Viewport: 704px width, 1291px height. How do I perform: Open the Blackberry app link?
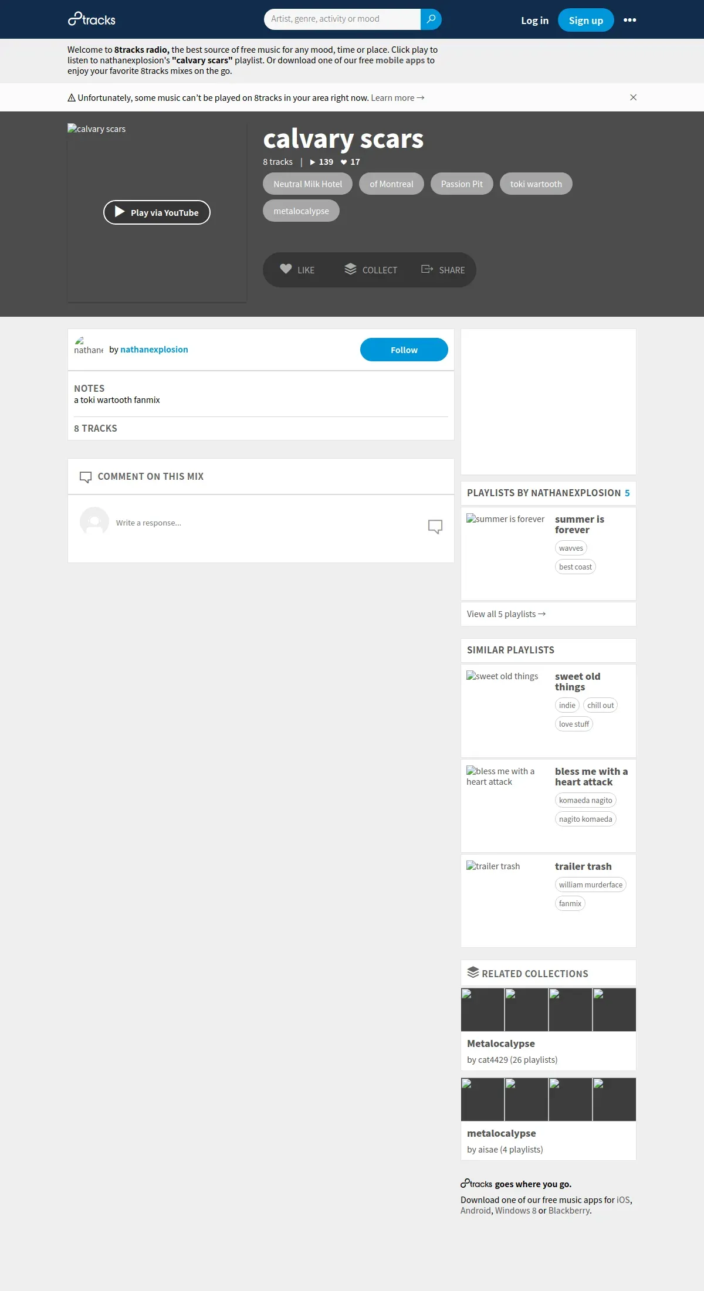(x=569, y=1211)
